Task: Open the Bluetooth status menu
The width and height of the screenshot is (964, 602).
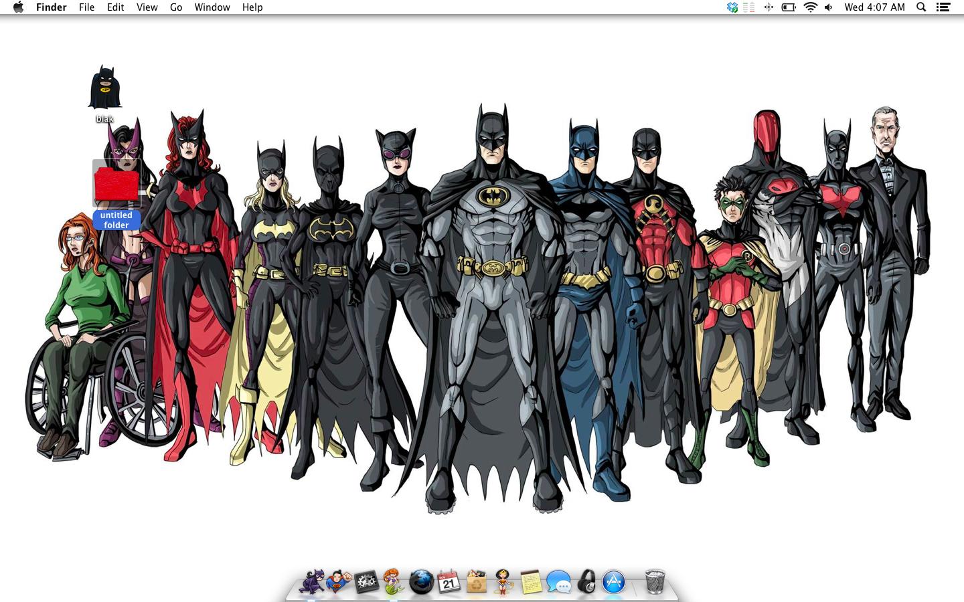Action: coord(769,7)
